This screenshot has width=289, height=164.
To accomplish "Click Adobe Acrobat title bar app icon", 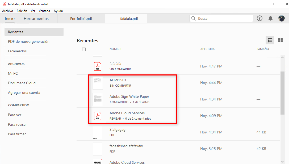I will point(5,4).
